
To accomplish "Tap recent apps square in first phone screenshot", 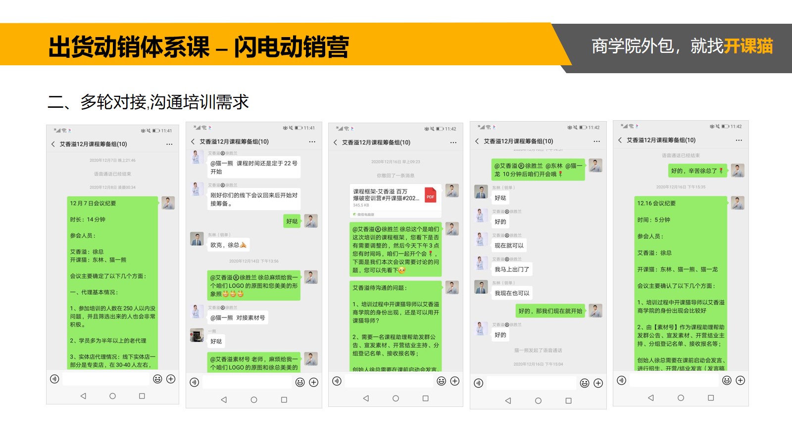I will point(142,396).
